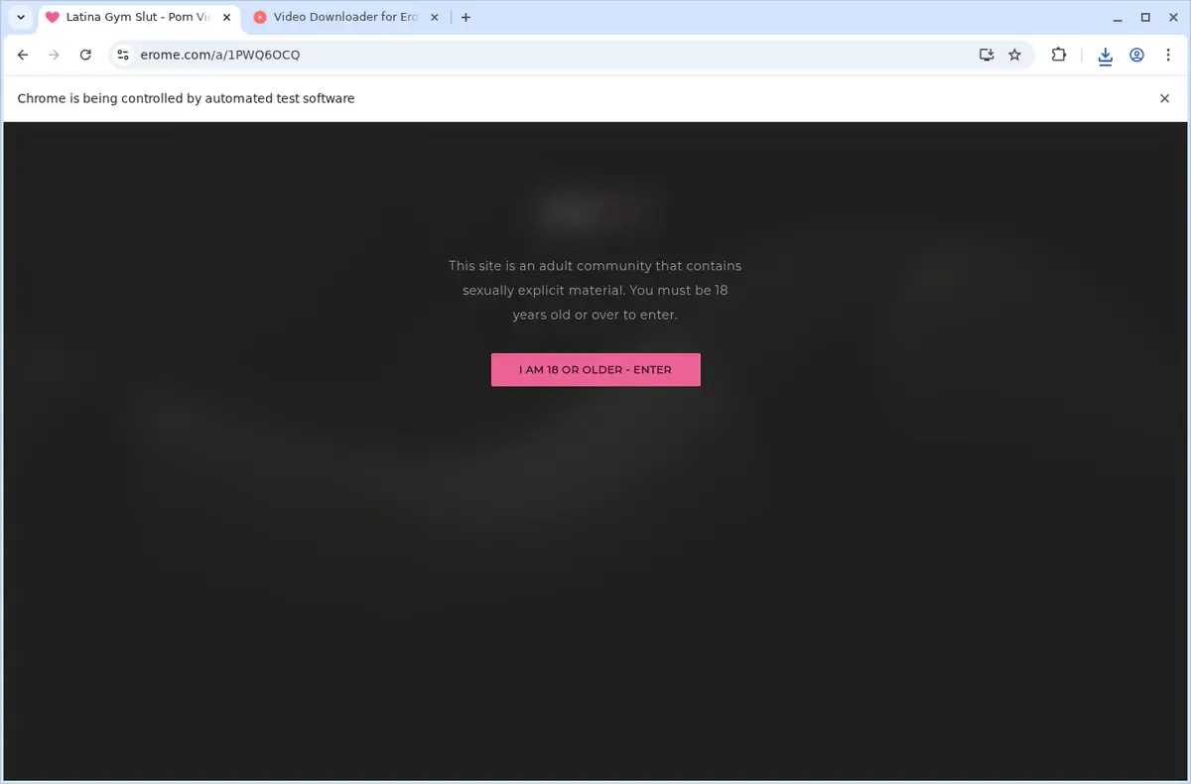Bookmark this page with the star icon
Viewport: 1191px width, 784px height.
[1014, 56]
